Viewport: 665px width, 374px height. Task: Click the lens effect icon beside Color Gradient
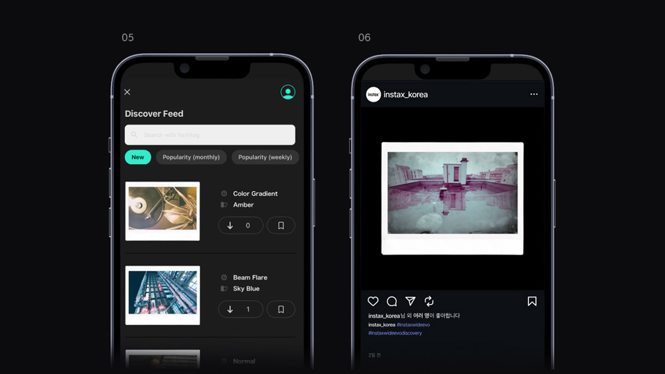tap(224, 194)
